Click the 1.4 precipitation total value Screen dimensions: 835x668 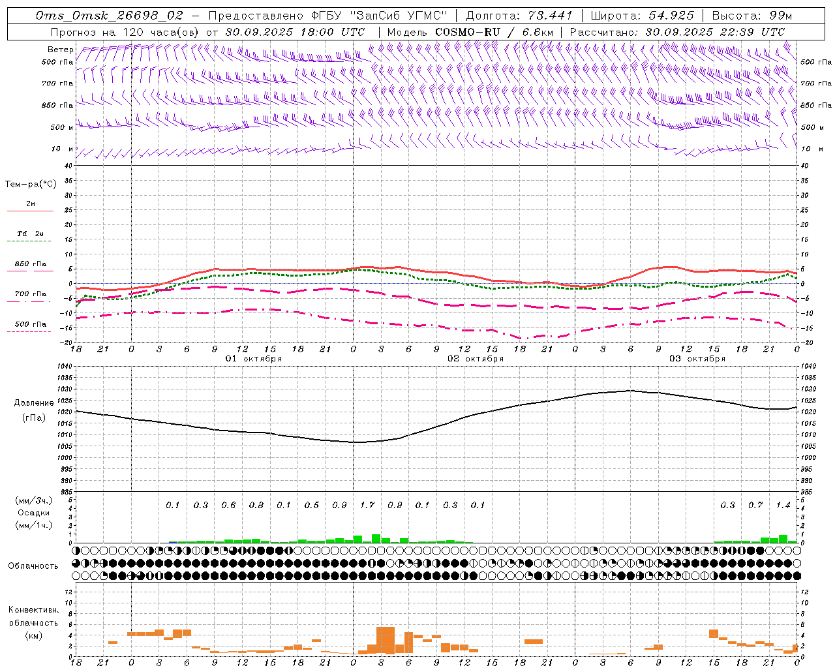[x=783, y=506]
